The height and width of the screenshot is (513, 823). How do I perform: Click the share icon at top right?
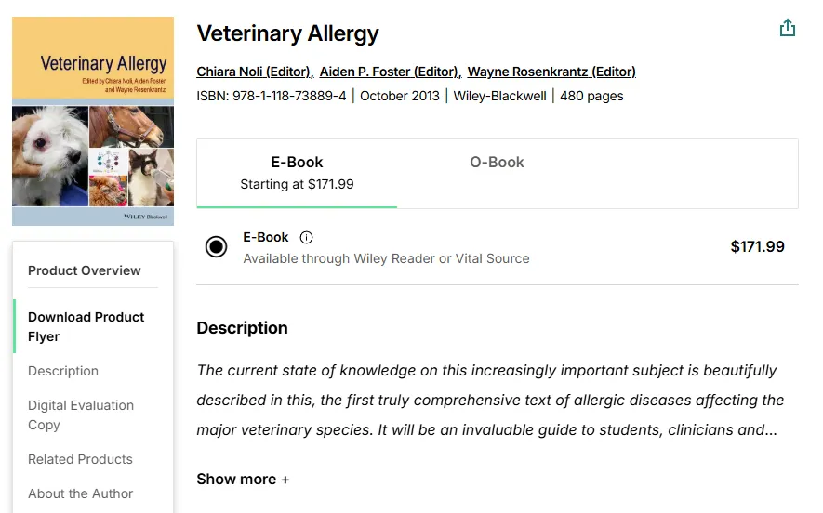(x=788, y=28)
